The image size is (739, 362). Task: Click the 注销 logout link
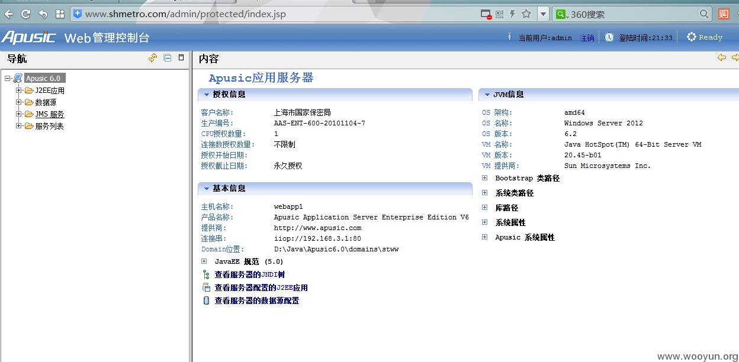tap(587, 38)
